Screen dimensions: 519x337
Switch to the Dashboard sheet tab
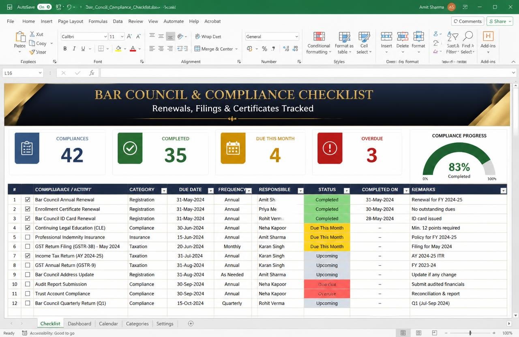point(79,324)
